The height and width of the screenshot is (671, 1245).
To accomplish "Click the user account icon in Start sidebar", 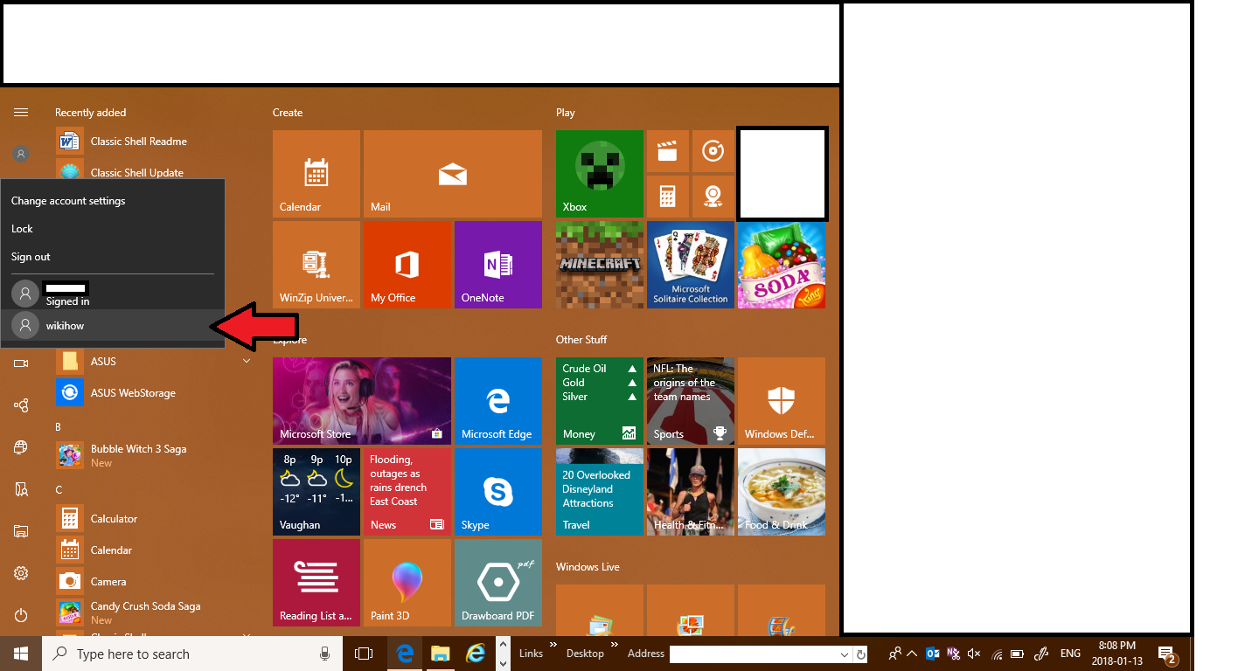I will (x=21, y=154).
